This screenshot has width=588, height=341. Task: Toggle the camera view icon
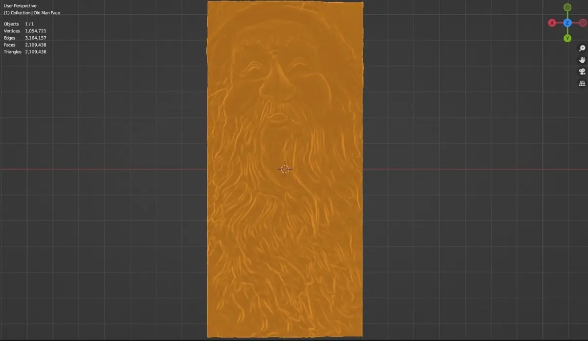pos(582,72)
